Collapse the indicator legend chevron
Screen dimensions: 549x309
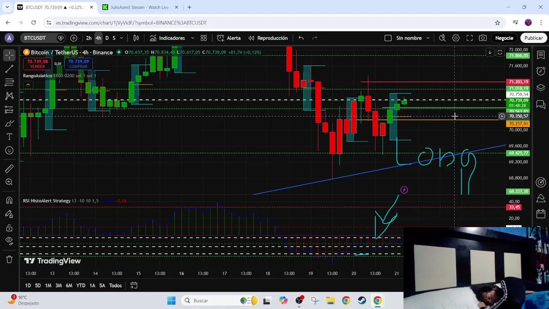28,85
